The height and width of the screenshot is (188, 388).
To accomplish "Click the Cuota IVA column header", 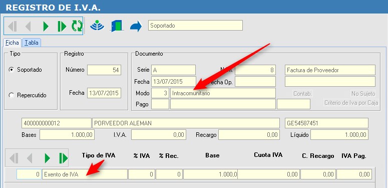I will click(268, 155).
